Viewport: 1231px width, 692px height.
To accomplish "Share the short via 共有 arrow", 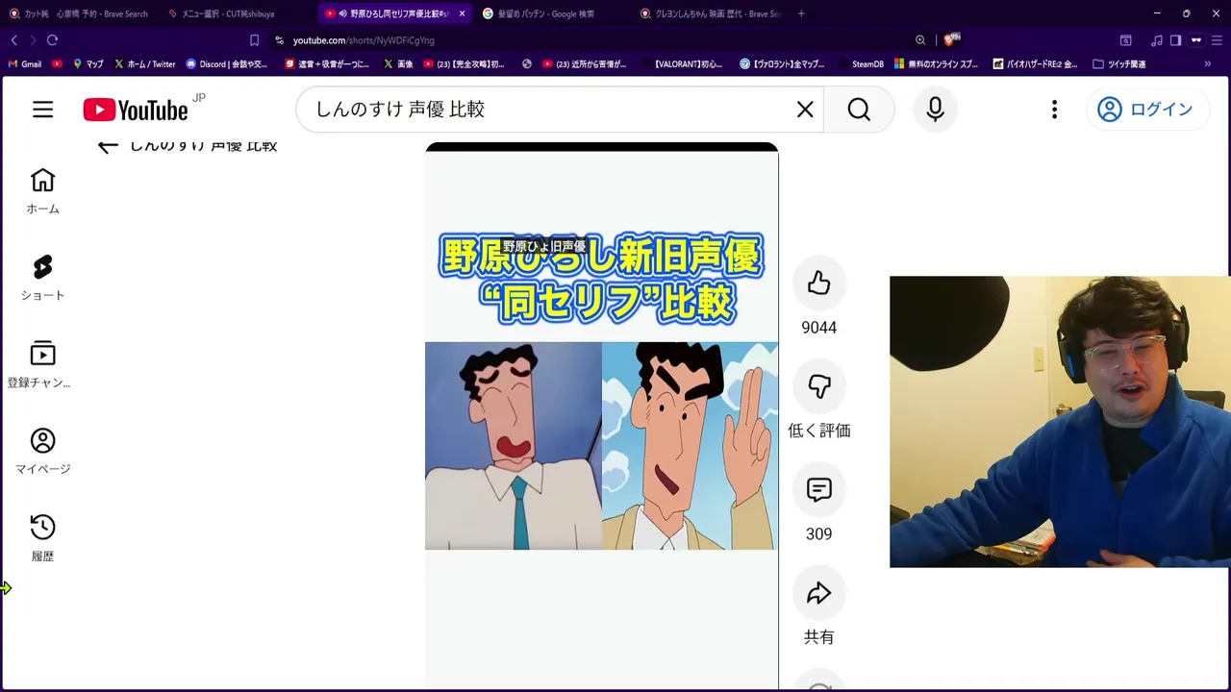I will tap(818, 593).
